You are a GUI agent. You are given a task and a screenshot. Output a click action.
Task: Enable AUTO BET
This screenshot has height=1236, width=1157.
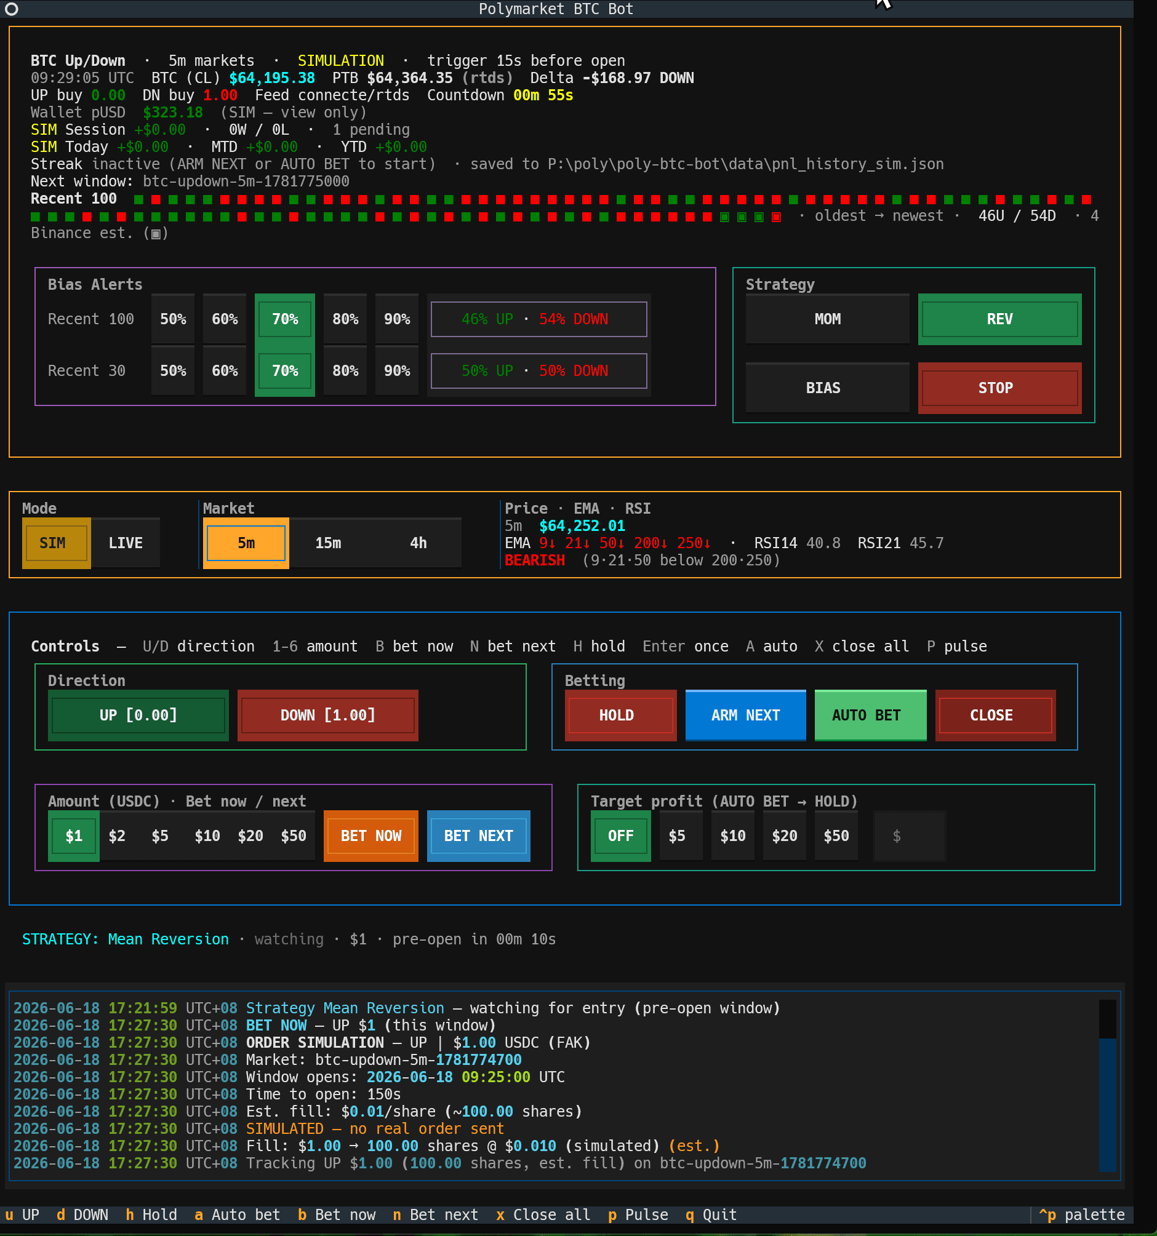point(871,715)
